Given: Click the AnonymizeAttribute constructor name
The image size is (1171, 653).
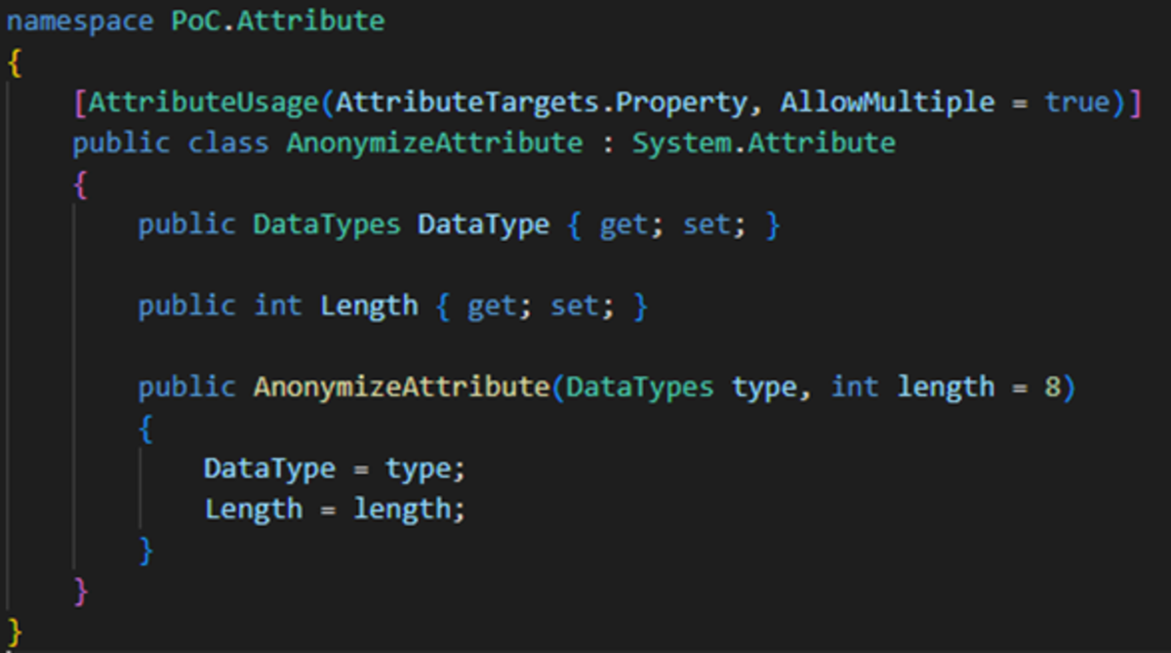Looking at the screenshot, I should tap(401, 388).
